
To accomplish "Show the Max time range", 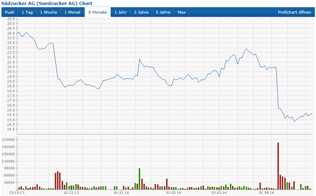I will coord(182,12).
